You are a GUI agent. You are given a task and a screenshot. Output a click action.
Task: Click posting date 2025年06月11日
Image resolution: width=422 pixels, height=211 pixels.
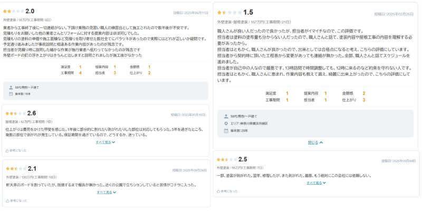point(190,13)
